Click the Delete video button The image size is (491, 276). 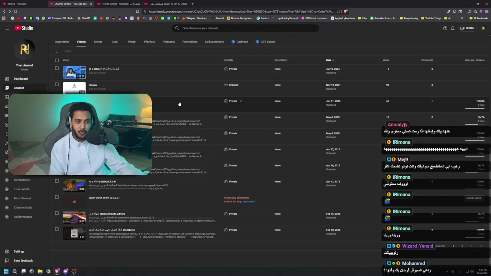[x=474, y=198]
